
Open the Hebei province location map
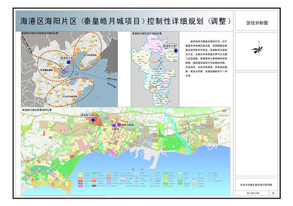pyautogui.click(x=155, y=69)
